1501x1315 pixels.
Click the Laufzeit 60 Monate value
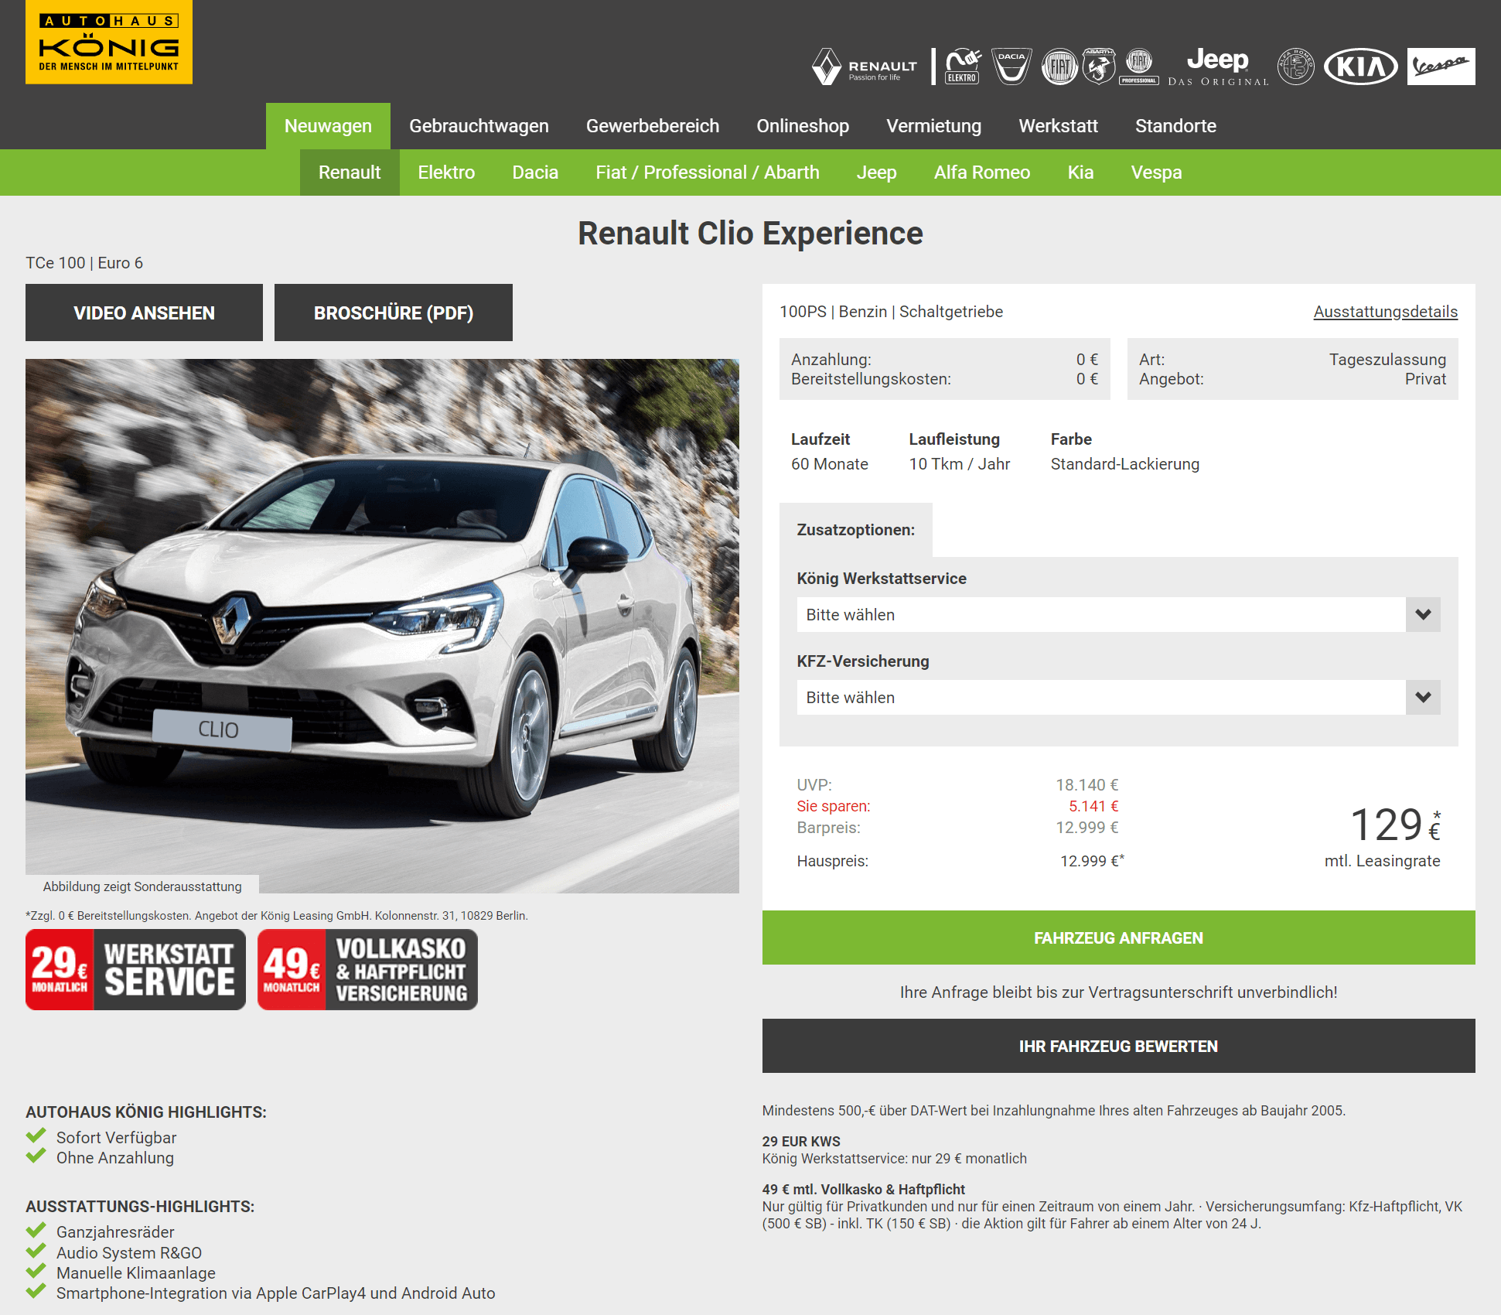tap(829, 464)
